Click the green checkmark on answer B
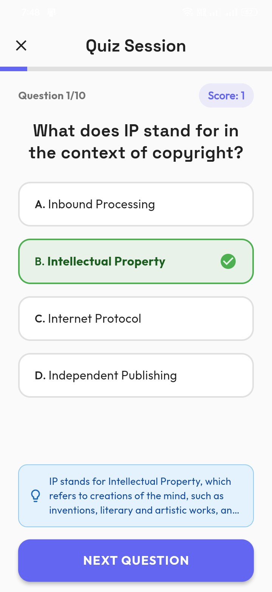This screenshot has height=592, width=272. tap(228, 261)
